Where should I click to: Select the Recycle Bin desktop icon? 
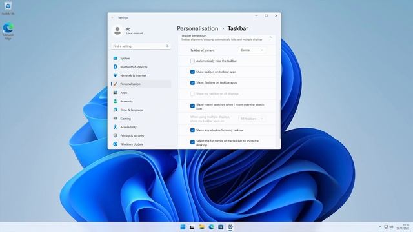tap(8, 8)
